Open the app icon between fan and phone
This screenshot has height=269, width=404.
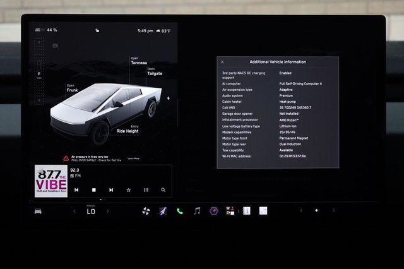(x=163, y=211)
